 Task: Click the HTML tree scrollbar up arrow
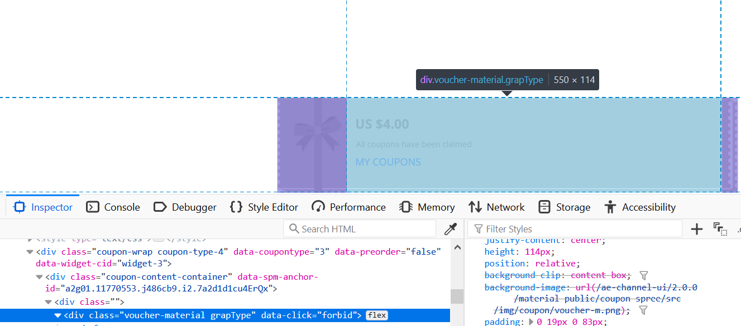tap(457, 247)
